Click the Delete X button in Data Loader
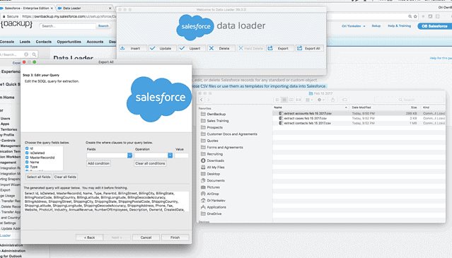 [221, 48]
